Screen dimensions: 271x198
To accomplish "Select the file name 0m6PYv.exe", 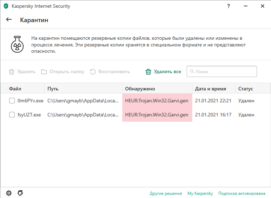I will [31, 101].
